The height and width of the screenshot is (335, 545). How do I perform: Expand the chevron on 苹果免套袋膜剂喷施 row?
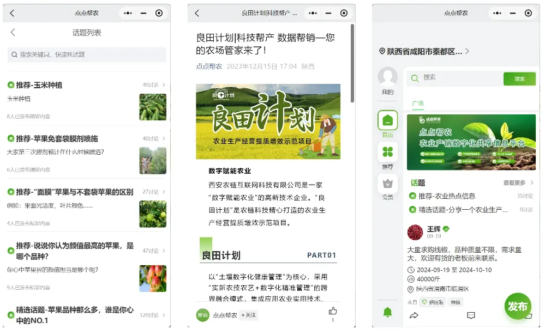(x=164, y=138)
